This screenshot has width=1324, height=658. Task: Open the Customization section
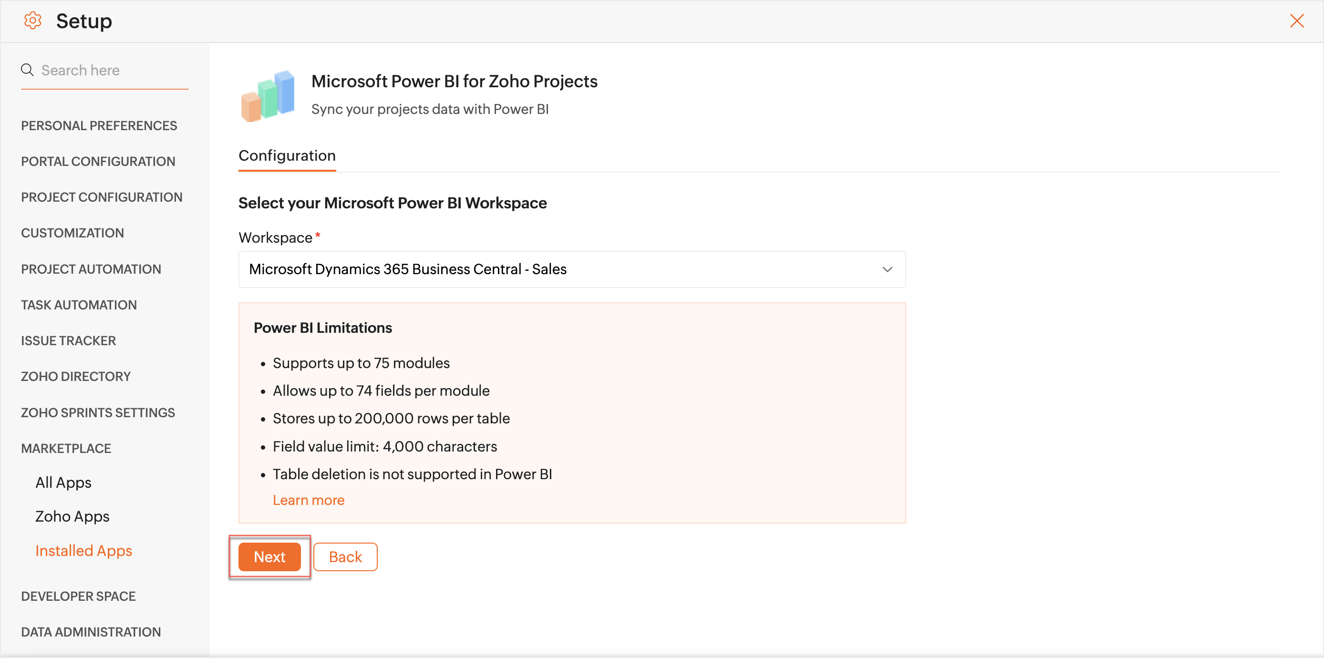coord(72,233)
